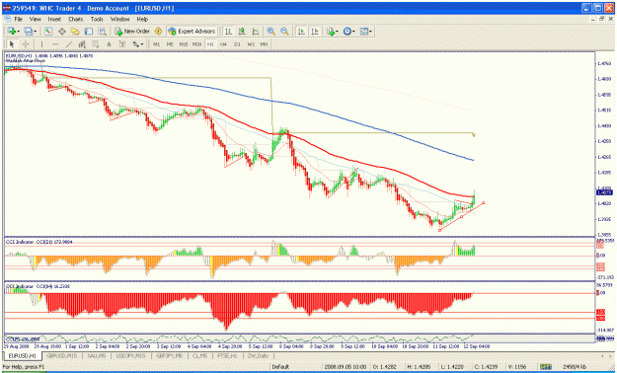Select the Trendline drawing tool
The height and width of the screenshot is (373, 617).
[x=69, y=44]
